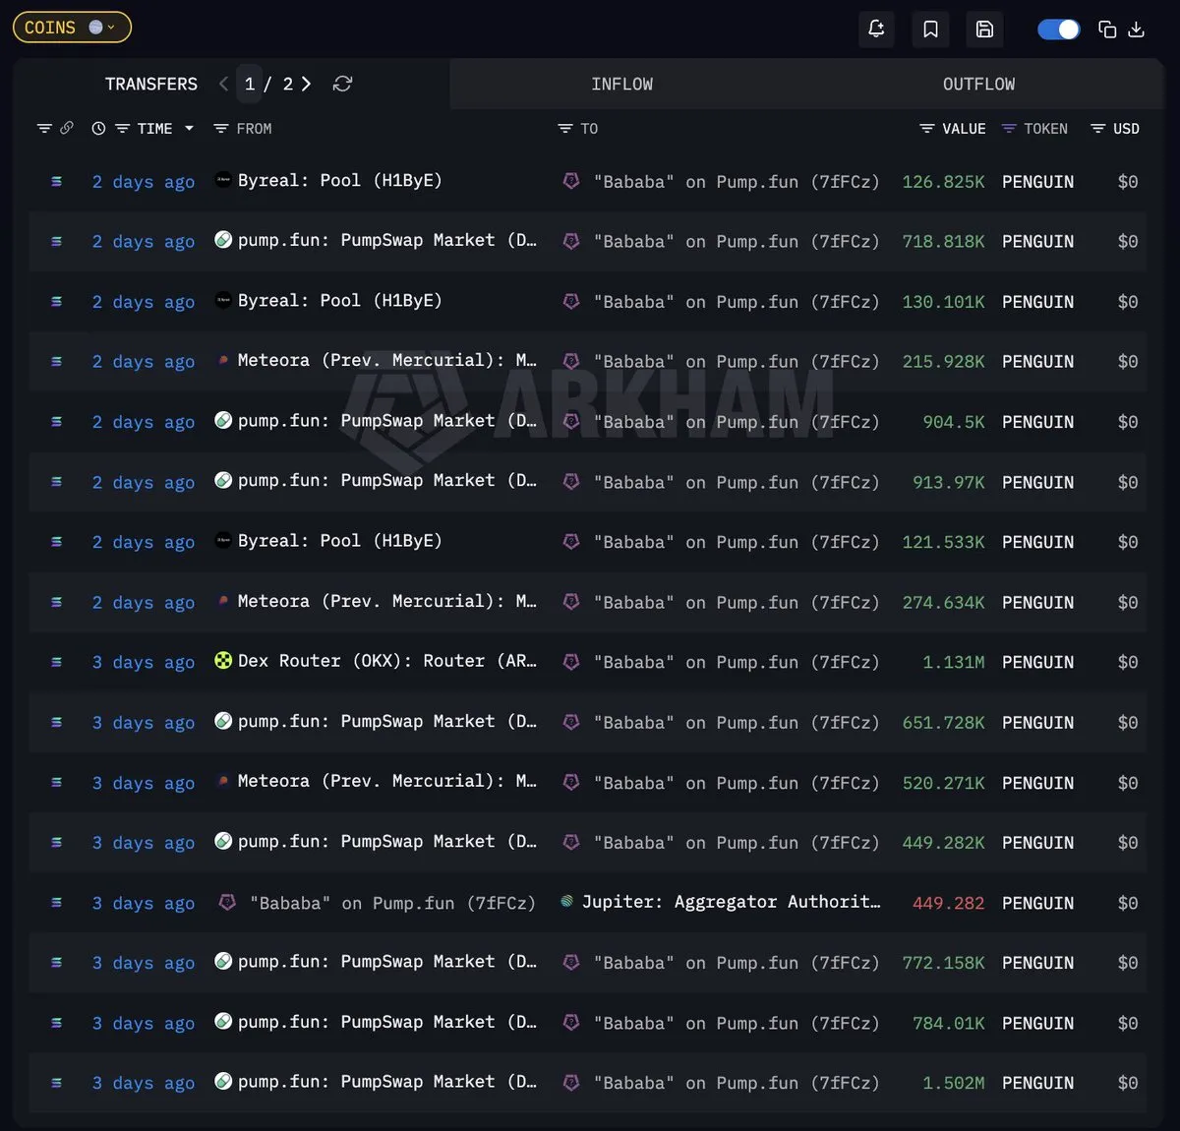
Task: Switch to the OUTFLOW tab
Action: click(x=978, y=85)
